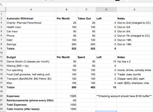Click Left value 15 in Dance Studio row
Viewport: 153px width, 112px height.
pyautogui.click(x=106, y=62)
